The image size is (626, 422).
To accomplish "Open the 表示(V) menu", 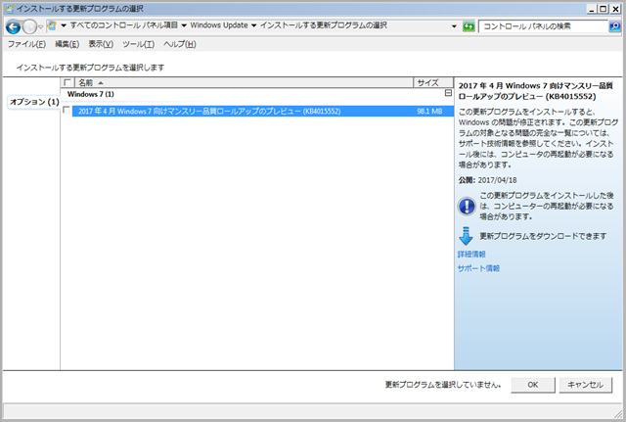I will pos(101,44).
